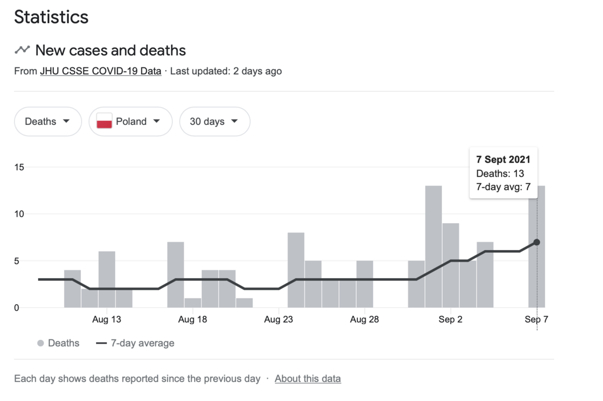This screenshot has height=401, width=603.
Task: Click the Aug 28 axis label
Action: click(x=364, y=320)
